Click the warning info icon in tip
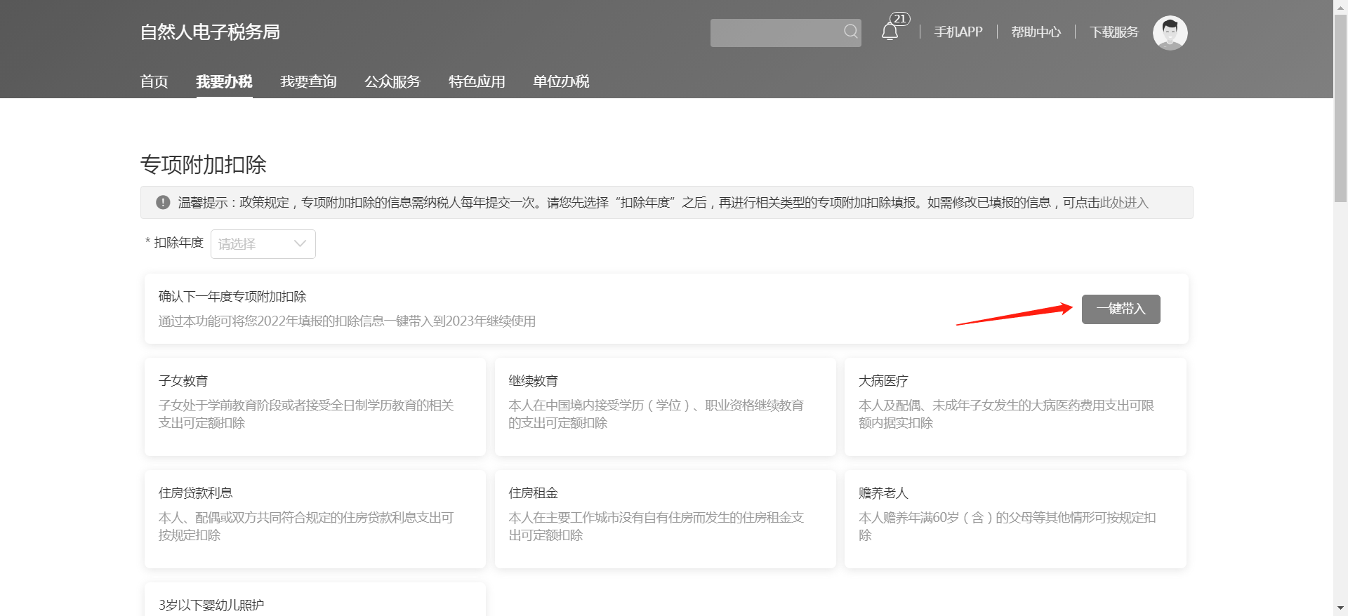Viewport: 1348px width, 616px height. [x=163, y=202]
